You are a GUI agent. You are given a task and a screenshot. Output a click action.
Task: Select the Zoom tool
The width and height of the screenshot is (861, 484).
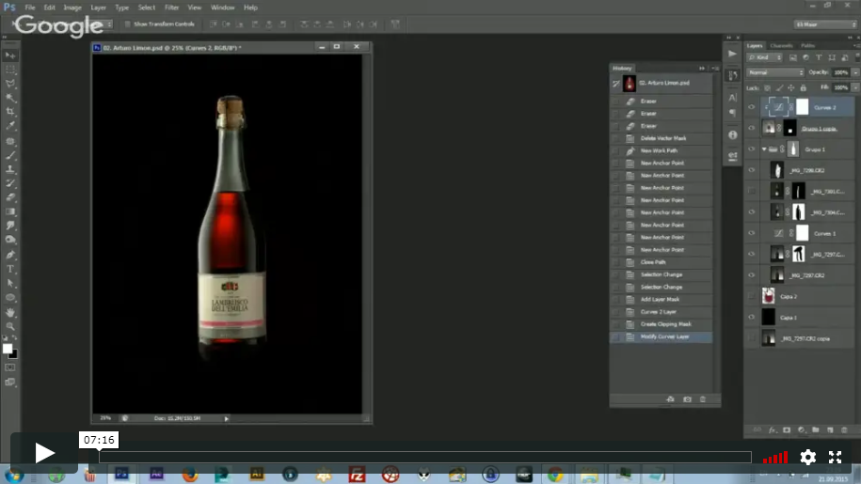pyautogui.click(x=10, y=326)
